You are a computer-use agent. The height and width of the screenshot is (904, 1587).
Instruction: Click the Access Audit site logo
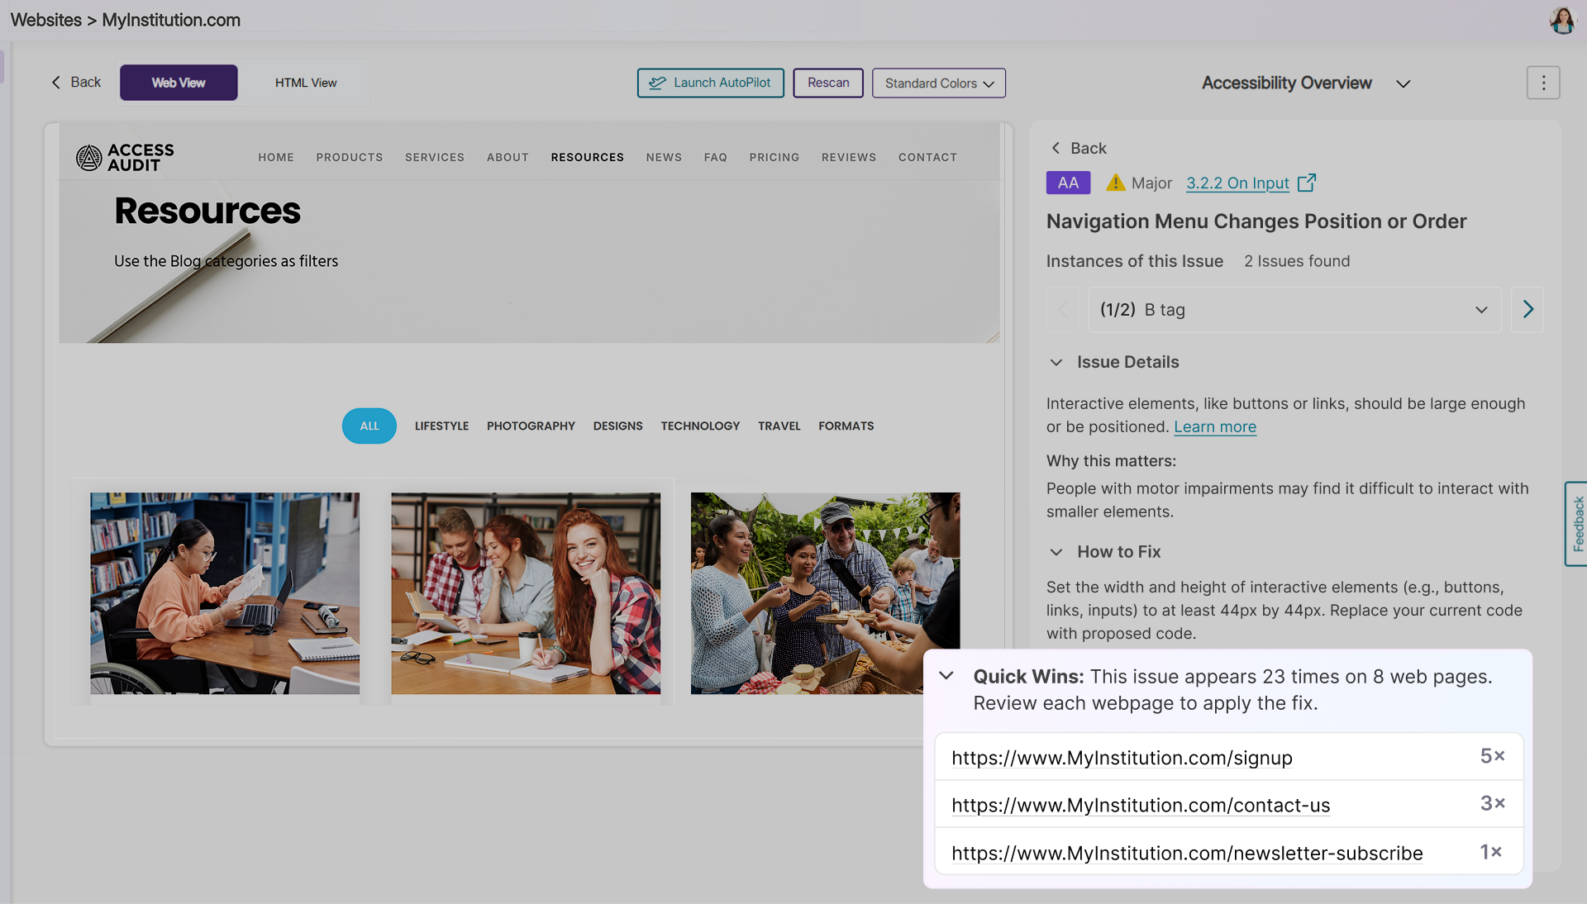coord(123,157)
